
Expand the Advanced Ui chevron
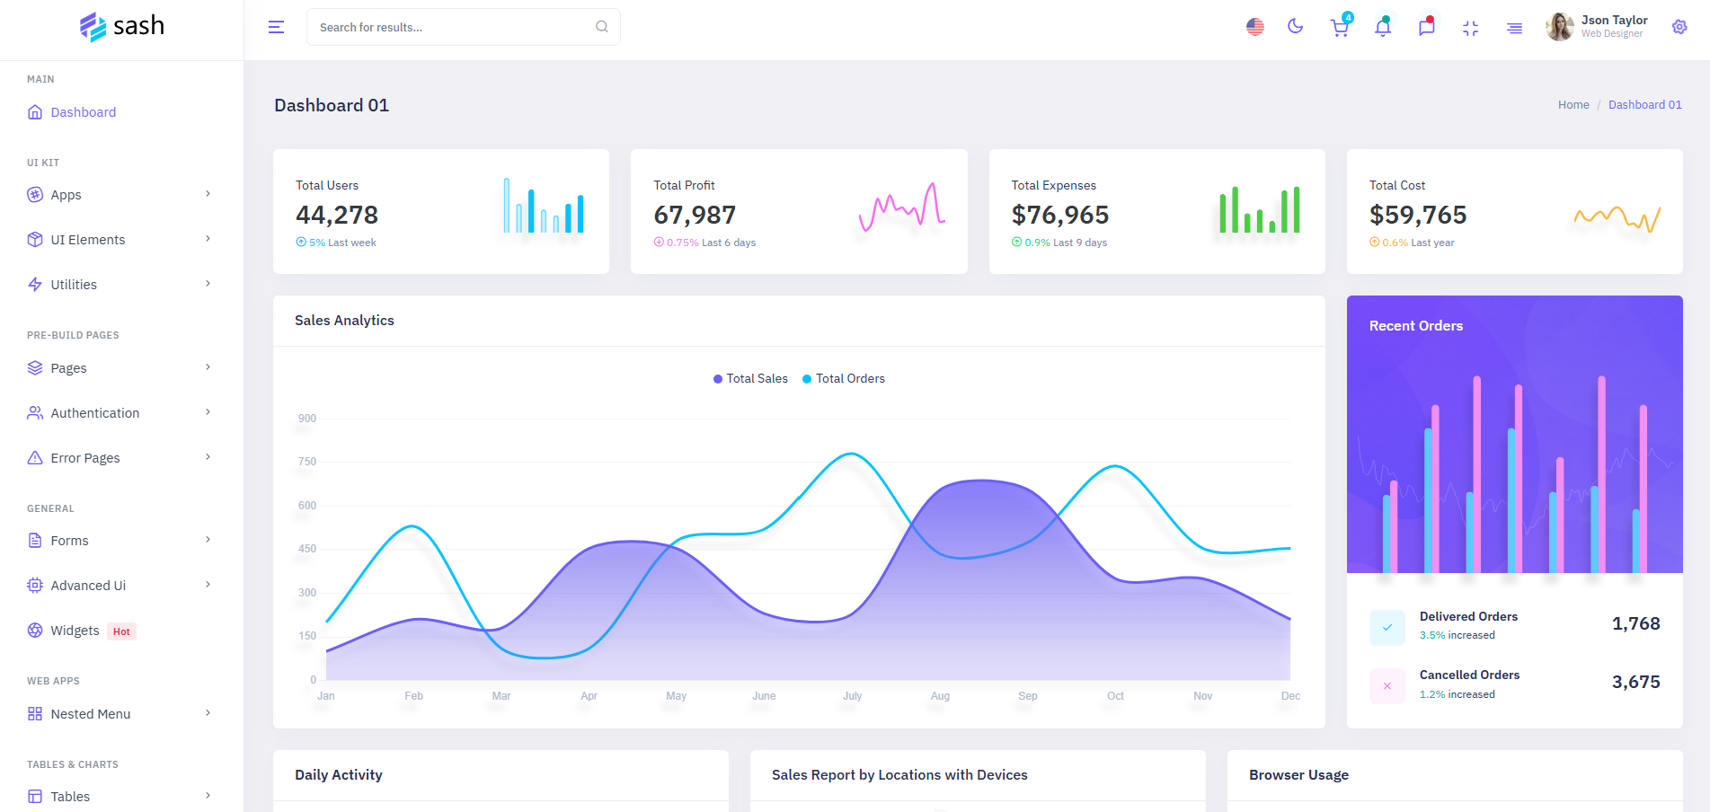click(208, 585)
